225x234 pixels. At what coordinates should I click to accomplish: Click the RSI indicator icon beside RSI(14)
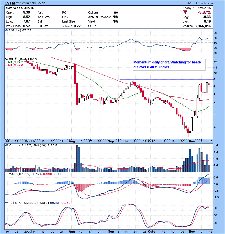[x=7, y=30]
